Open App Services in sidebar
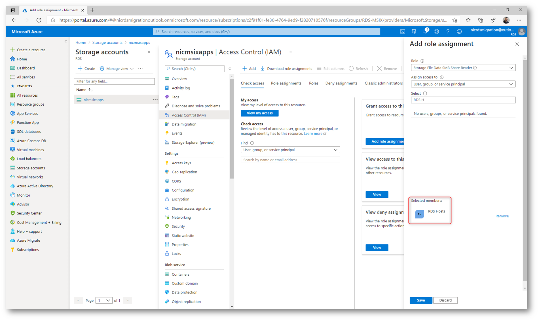 pos(24,113)
